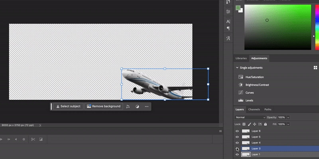Image resolution: width=319 pixels, height=159 pixels.
Task: Click the Layer 4 name
Action: (x=256, y=143)
